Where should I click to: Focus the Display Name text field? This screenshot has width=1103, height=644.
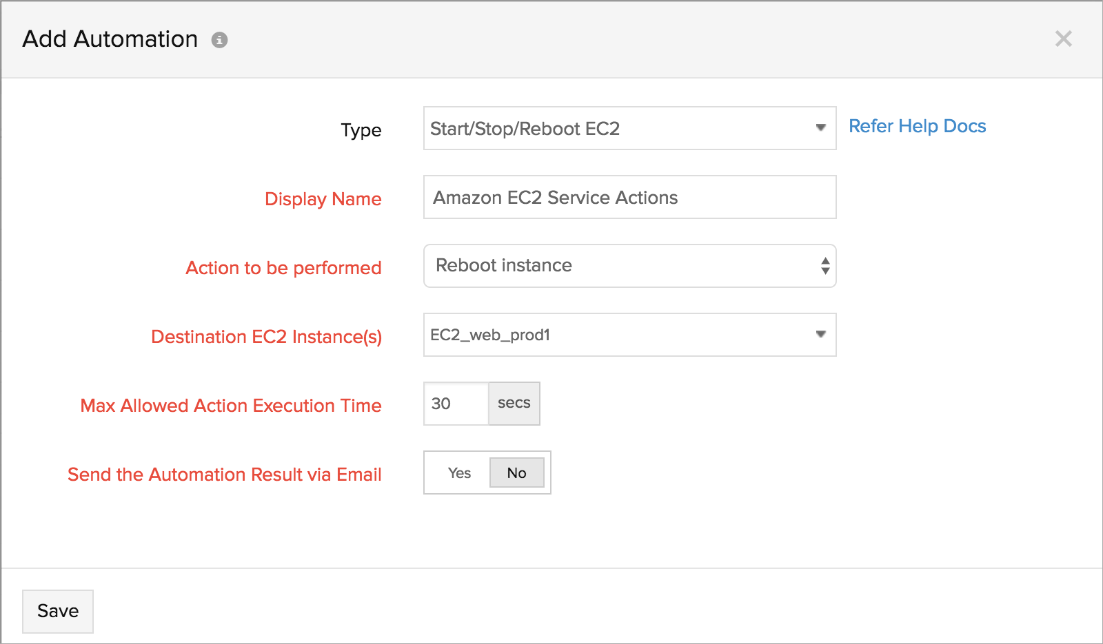coord(629,197)
